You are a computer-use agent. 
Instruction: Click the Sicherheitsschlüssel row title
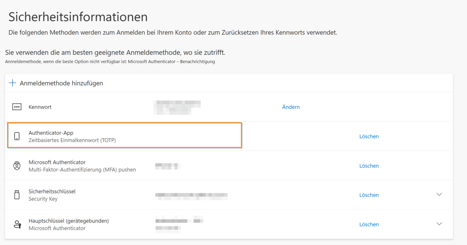coord(52,191)
